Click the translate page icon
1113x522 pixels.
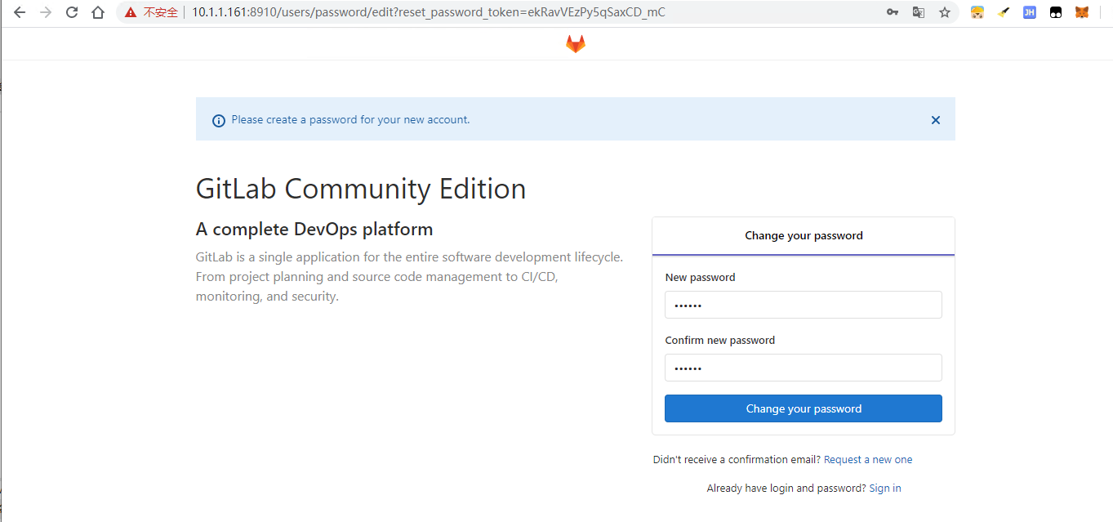(919, 12)
